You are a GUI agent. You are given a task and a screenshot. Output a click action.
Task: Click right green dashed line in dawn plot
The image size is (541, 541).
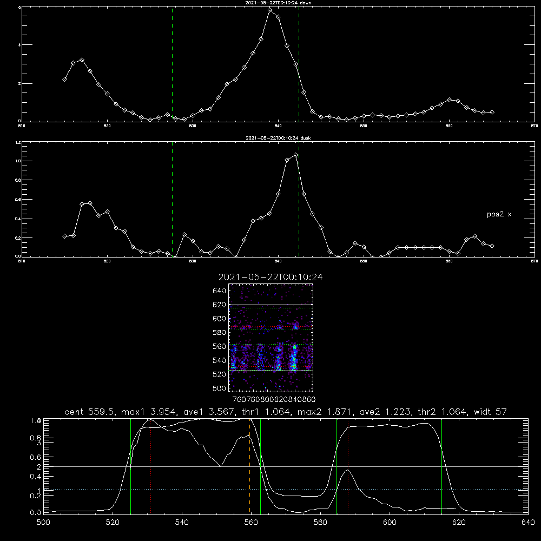tap(299, 64)
